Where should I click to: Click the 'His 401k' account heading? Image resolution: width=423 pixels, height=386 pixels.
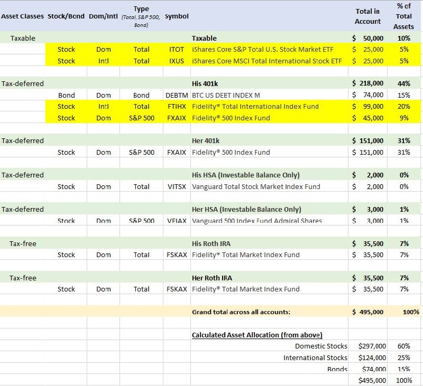pyautogui.click(x=205, y=83)
